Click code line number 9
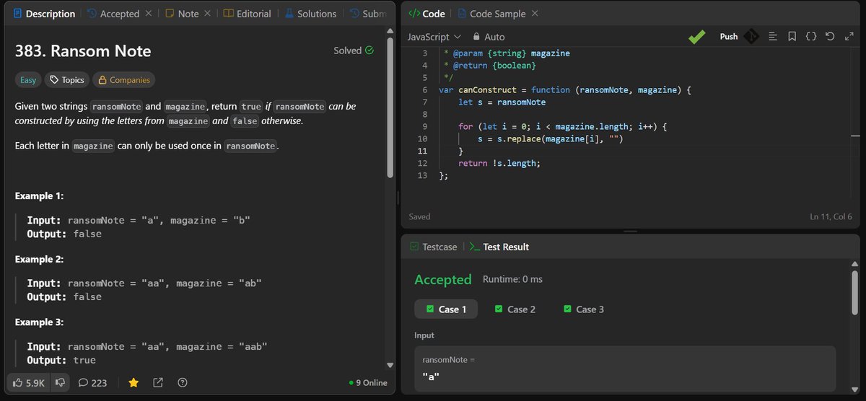The image size is (866, 401). [x=425, y=126]
